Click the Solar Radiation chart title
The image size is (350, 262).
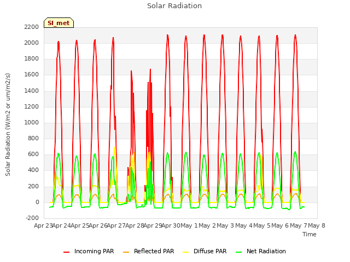point(174,6)
